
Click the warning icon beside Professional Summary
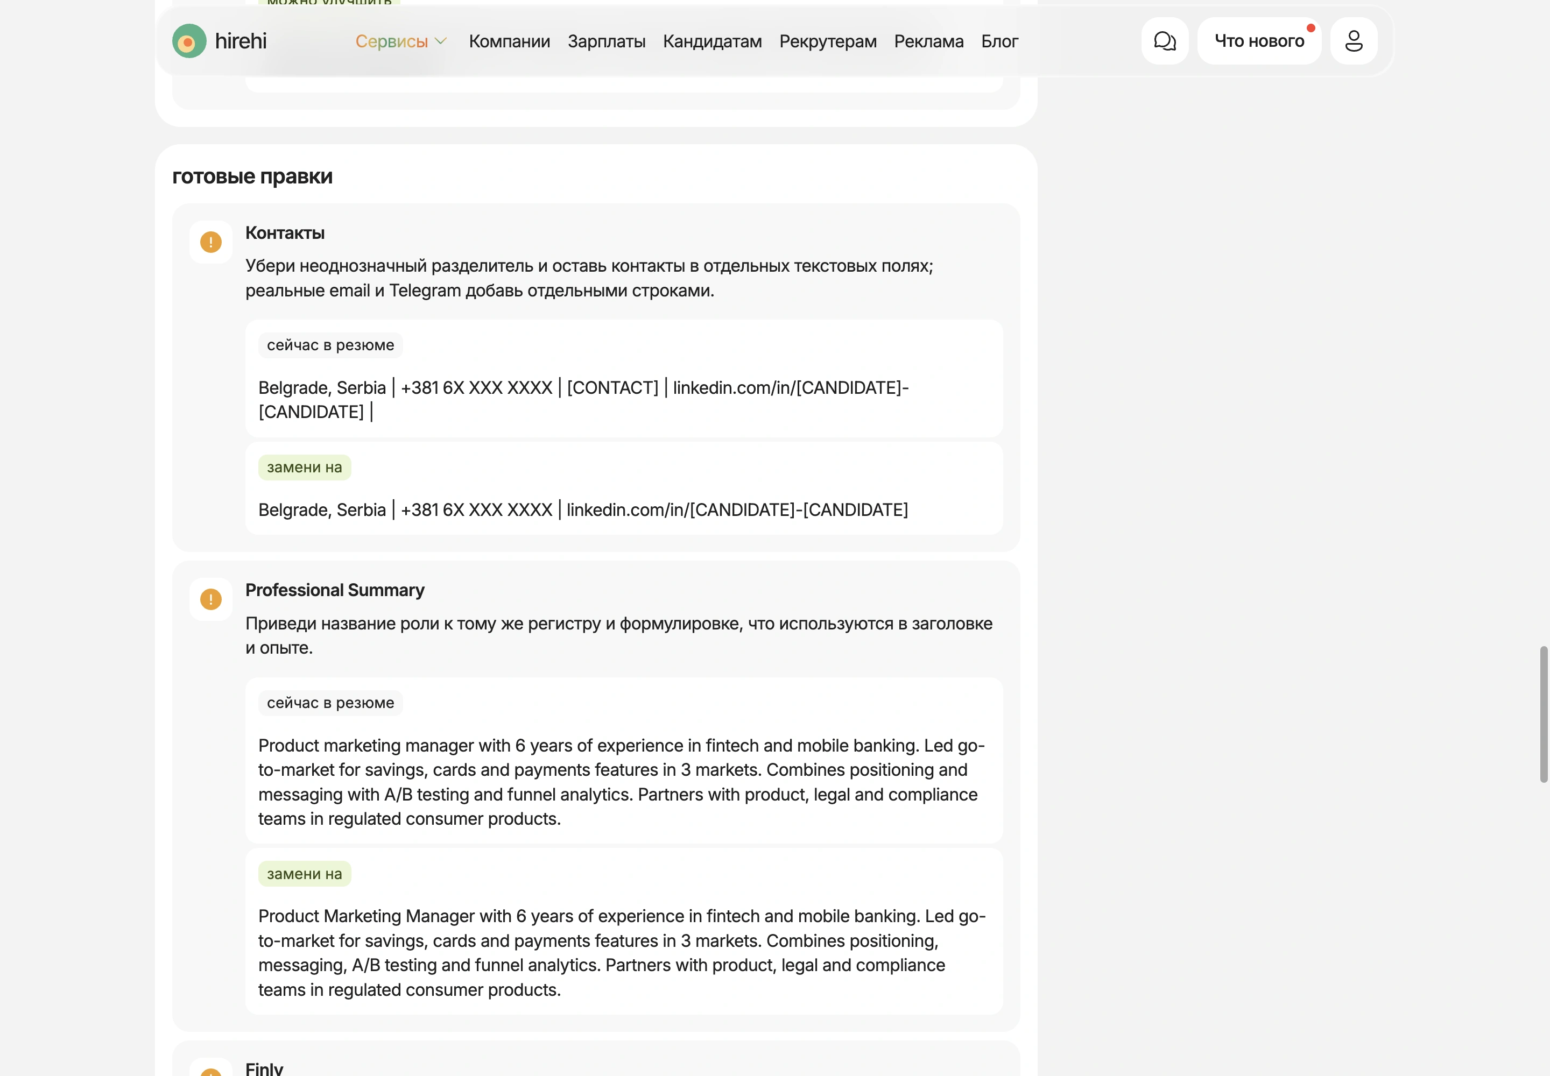[210, 599]
